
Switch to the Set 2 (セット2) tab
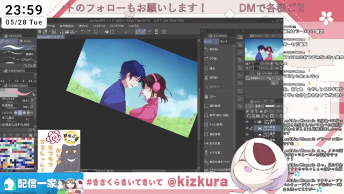(224, 41)
